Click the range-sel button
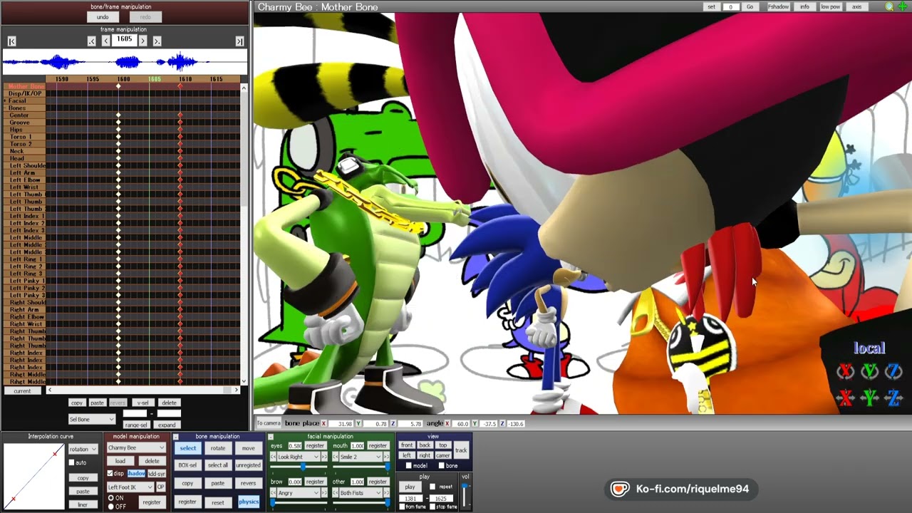The image size is (912, 513). 136,425
